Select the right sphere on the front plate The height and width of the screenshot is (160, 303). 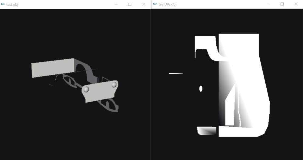(114, 84)
